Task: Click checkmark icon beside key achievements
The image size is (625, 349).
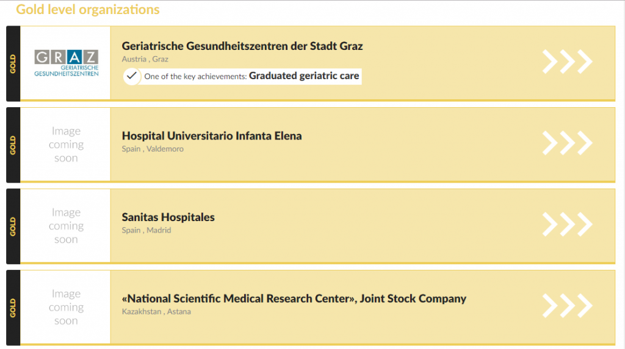Action: [132, 76]
